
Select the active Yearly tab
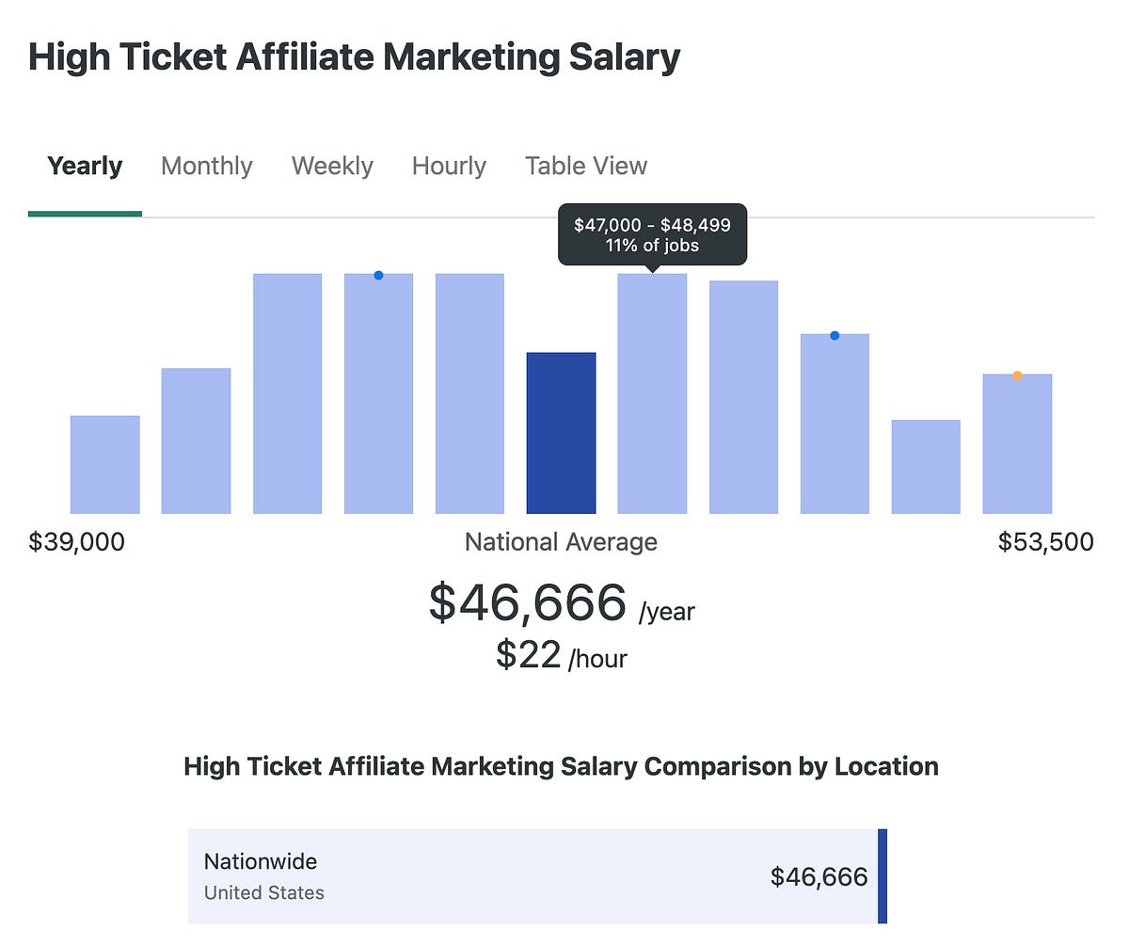click(x=84, y=166)
